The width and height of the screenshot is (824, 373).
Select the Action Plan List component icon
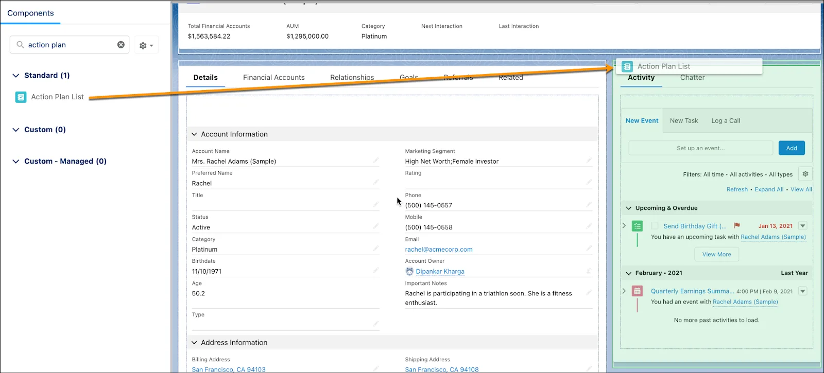[21, 97]
